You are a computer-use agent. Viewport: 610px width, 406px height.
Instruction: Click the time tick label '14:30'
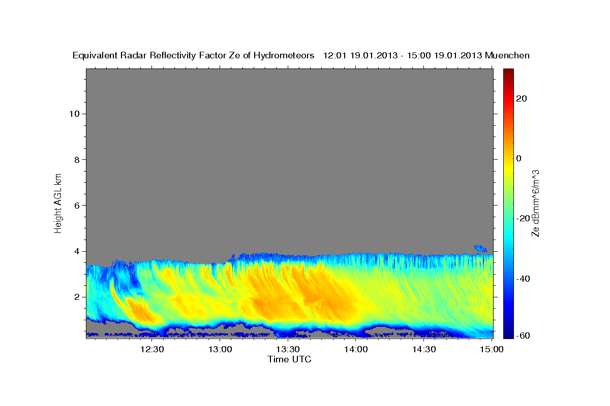(x=424, y=349)
